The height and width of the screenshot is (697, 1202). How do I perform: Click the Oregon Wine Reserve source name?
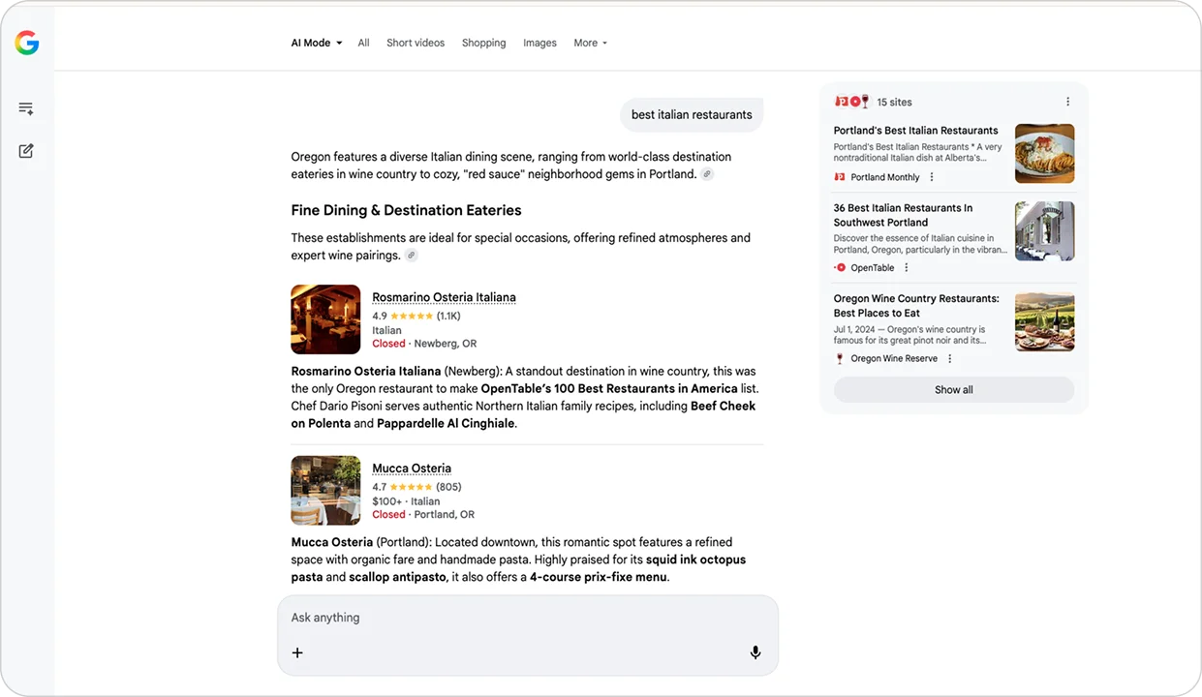point(894,358)
